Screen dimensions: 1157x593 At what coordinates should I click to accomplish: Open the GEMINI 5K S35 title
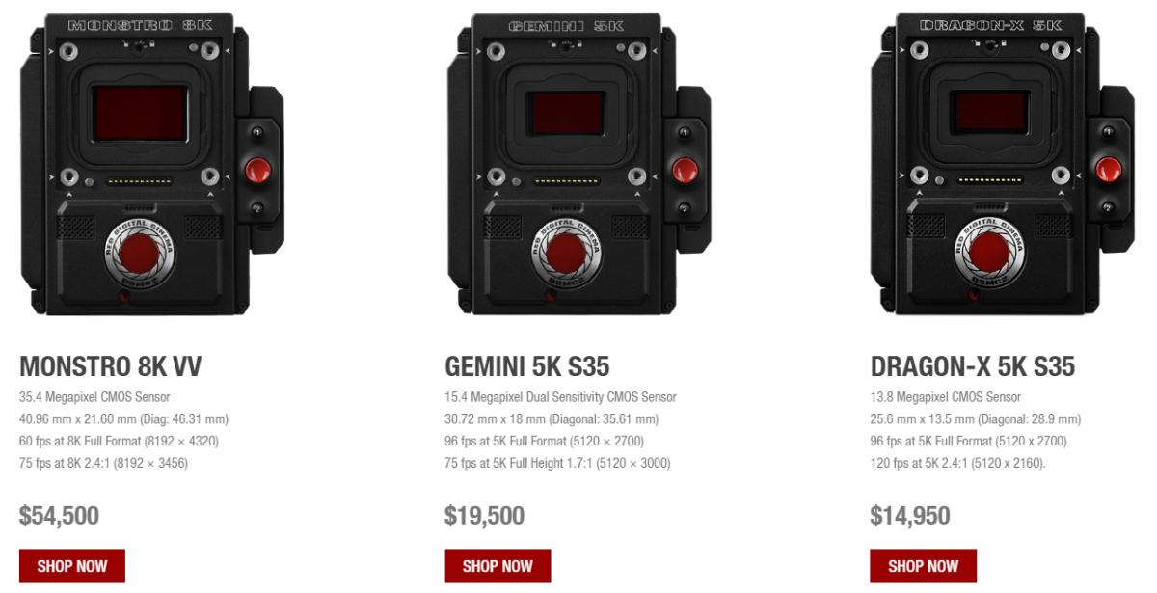(527, 366)
